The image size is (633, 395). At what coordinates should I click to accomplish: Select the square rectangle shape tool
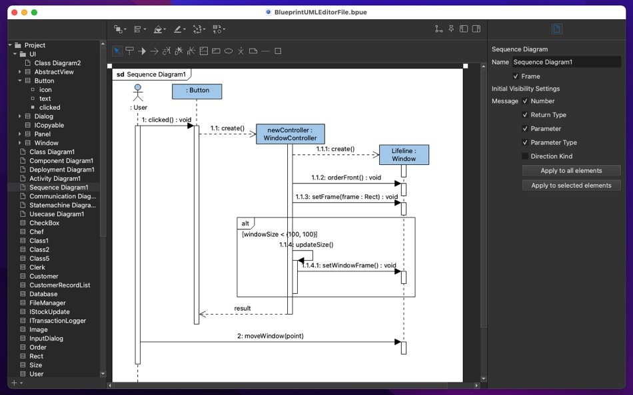pyautogui.click(x=278, y=51)
